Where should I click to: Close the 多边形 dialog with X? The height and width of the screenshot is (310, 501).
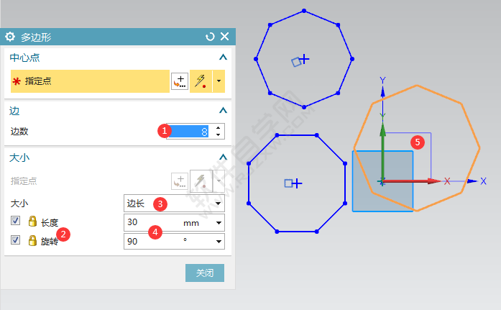(x=224, y=37)
